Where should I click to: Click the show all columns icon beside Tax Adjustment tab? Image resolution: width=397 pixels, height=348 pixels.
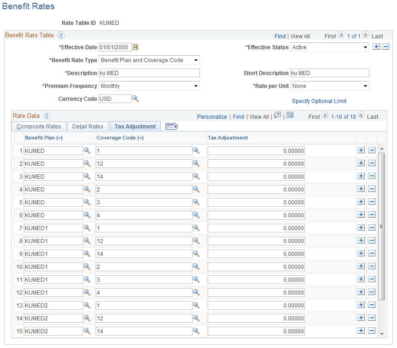171,126
